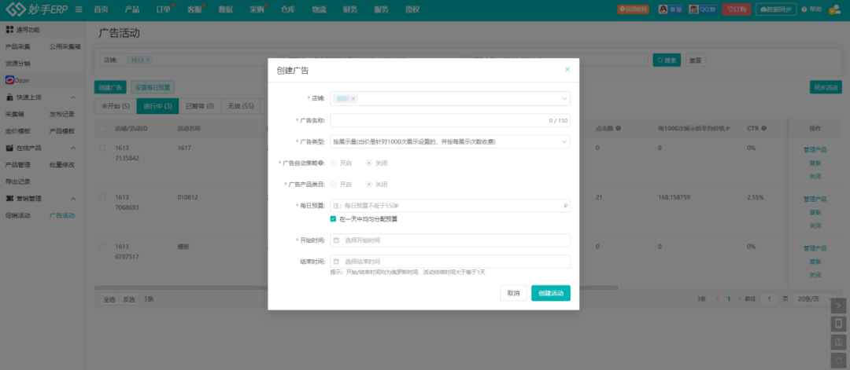This screenshot has width=850, height=370.
Task: Click the red 订购 cart button
Action: click(736, 9)
